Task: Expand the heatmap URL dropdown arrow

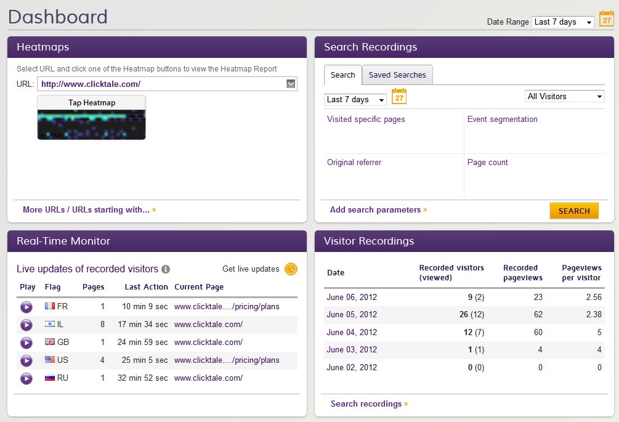Action: 291,84
